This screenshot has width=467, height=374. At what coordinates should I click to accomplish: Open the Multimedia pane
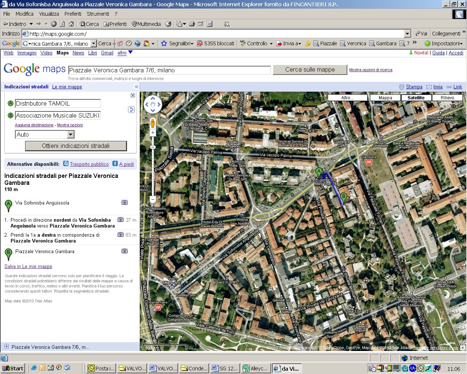point(146,24)
